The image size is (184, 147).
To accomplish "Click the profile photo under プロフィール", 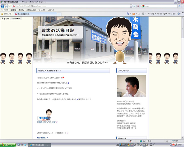I will point(131,86).
